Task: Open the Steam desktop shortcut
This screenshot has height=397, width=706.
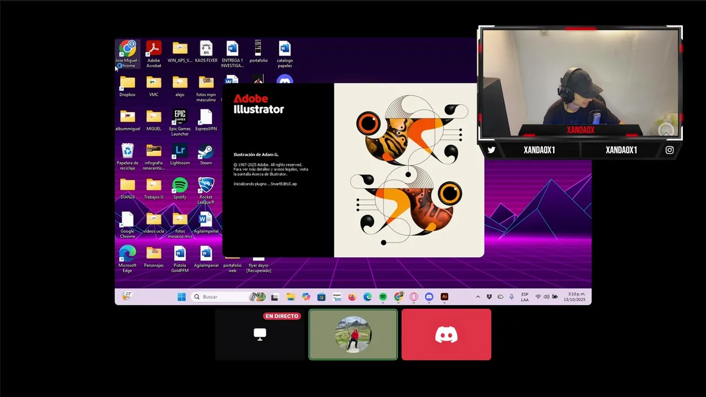Action: pos(206,155)
